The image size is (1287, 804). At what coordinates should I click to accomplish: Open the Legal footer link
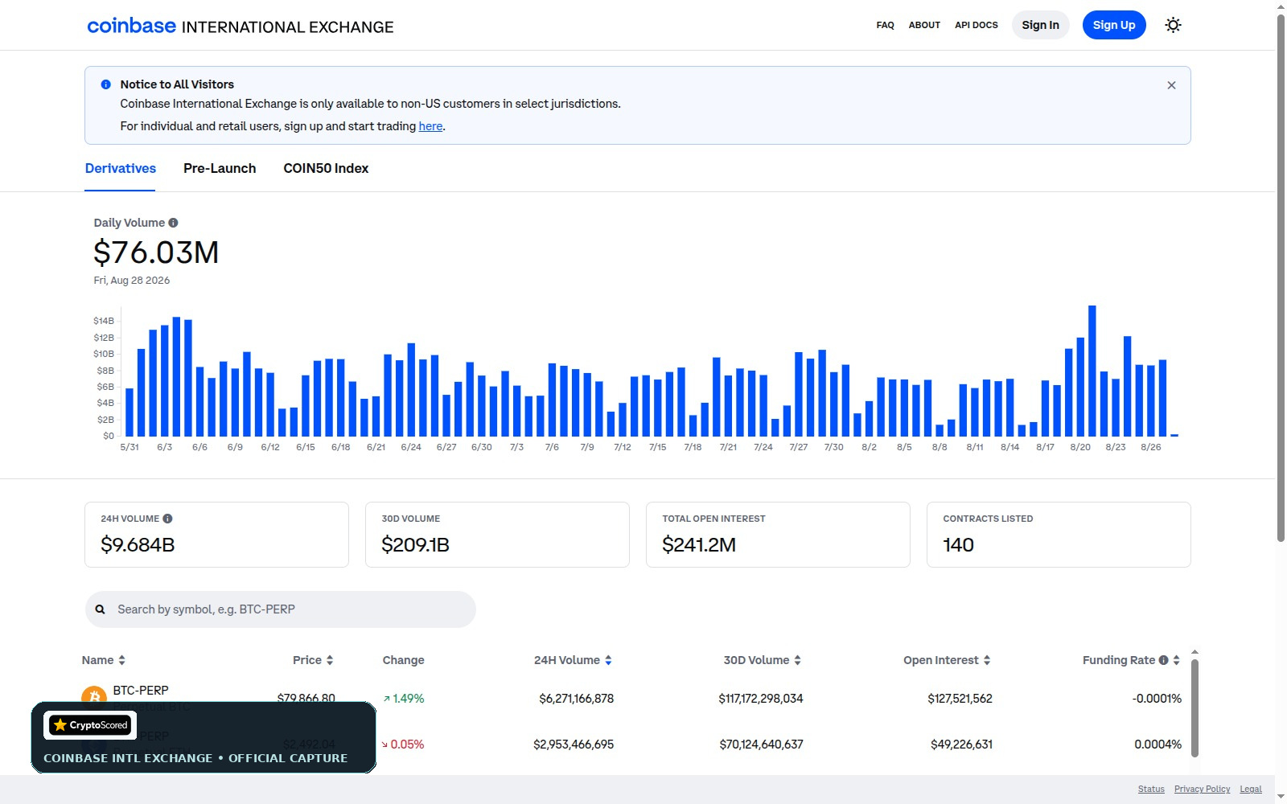[1251, 789]
